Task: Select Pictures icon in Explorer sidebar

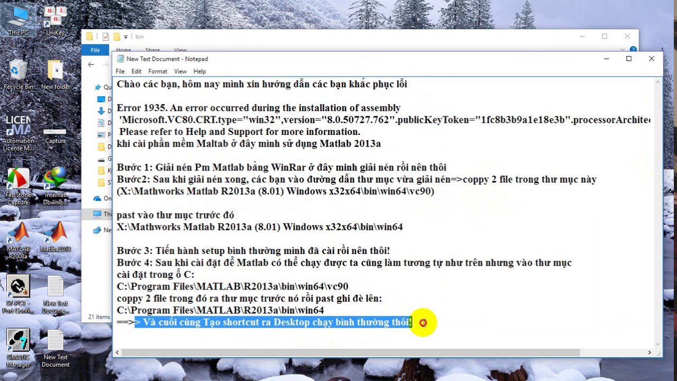Action: 102,135
